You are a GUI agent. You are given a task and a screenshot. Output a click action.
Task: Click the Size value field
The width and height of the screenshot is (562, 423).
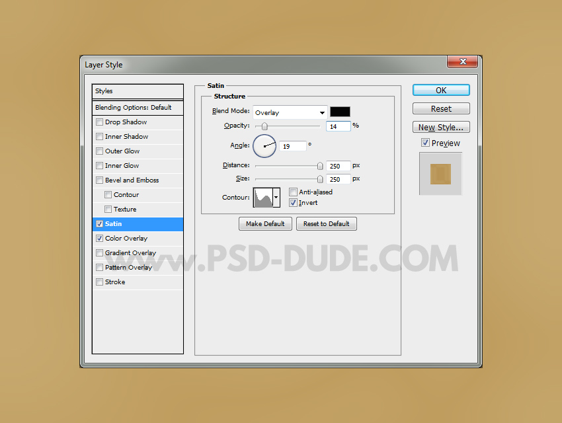338,179
